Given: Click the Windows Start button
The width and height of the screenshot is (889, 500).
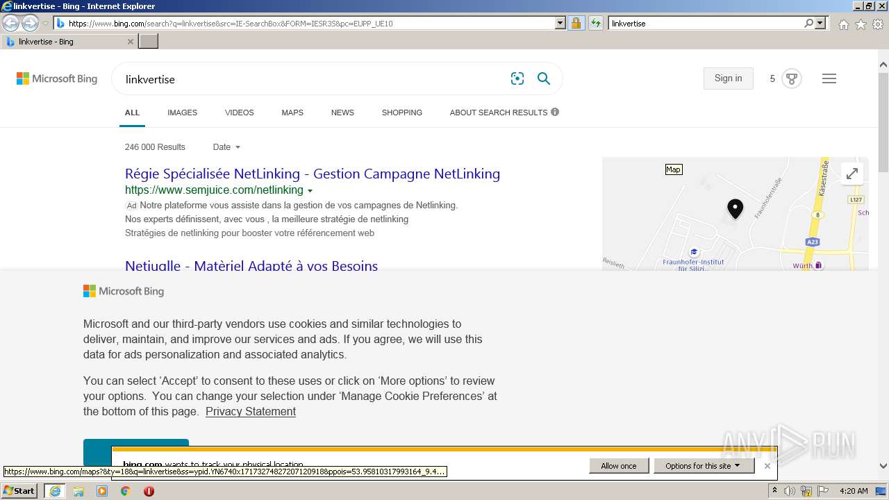Looking at the screenshot, I should pyautogui.click(x=19, y=491).
